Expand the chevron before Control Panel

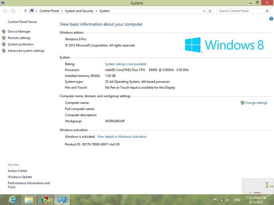tap(37, 11)
